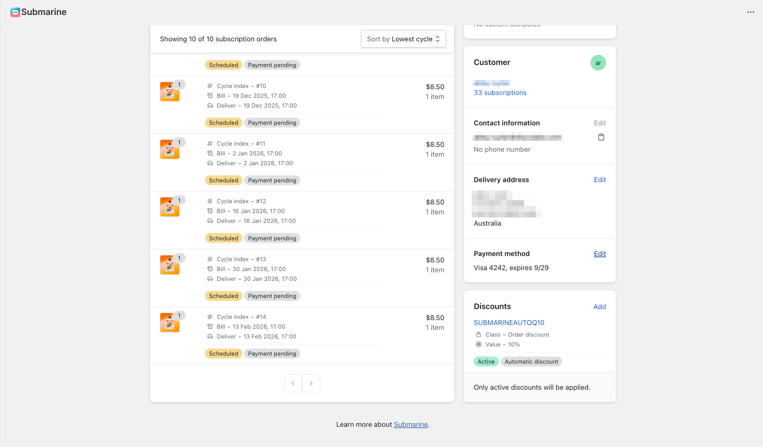Open product thumbnail for cycle #10 order
The image size is (763, 447).
click(170, 92)
